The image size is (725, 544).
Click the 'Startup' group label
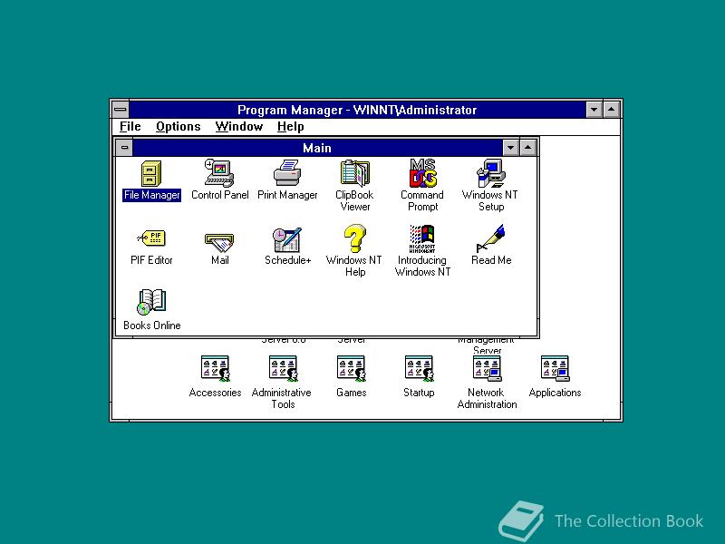tap(419, 393)
